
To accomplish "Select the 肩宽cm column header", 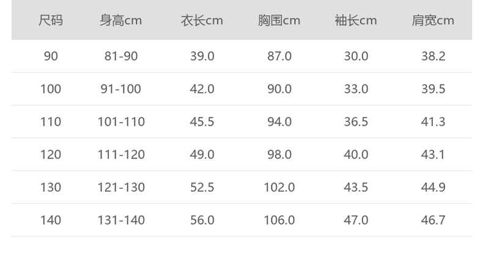I will point(433,21).
